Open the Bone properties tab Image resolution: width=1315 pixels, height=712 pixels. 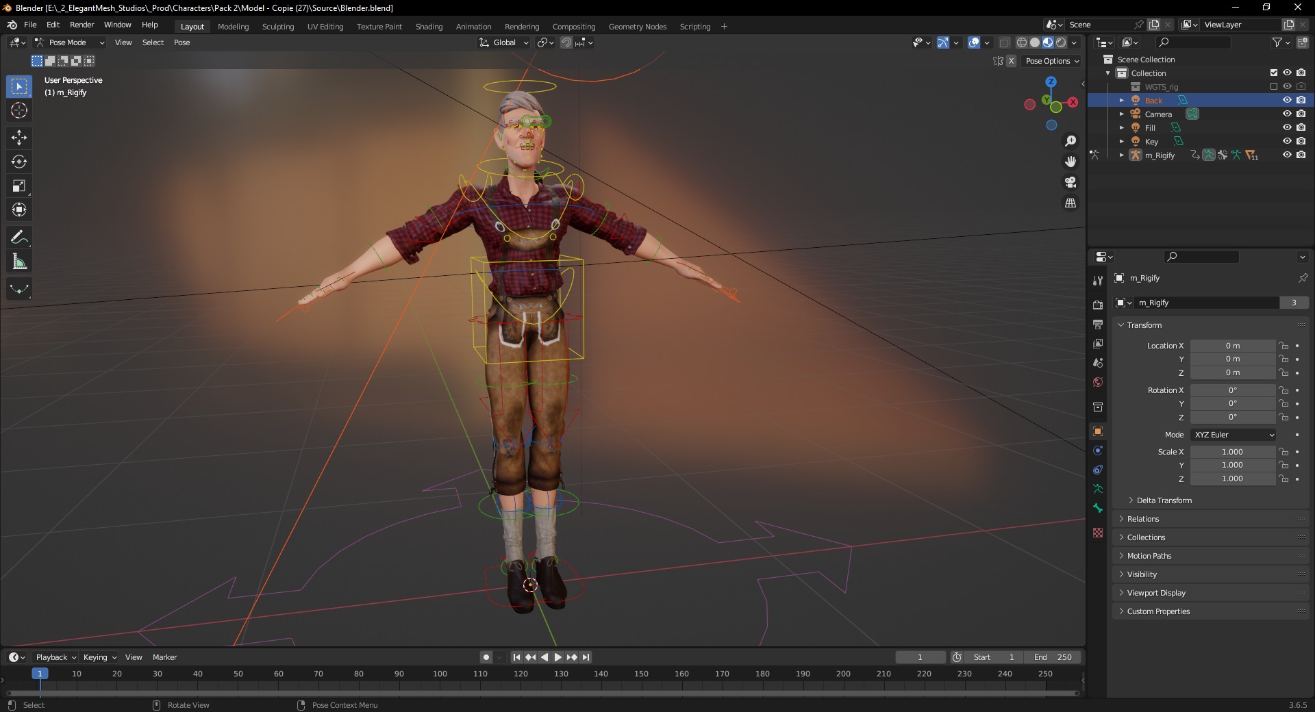pos(1098,508)
